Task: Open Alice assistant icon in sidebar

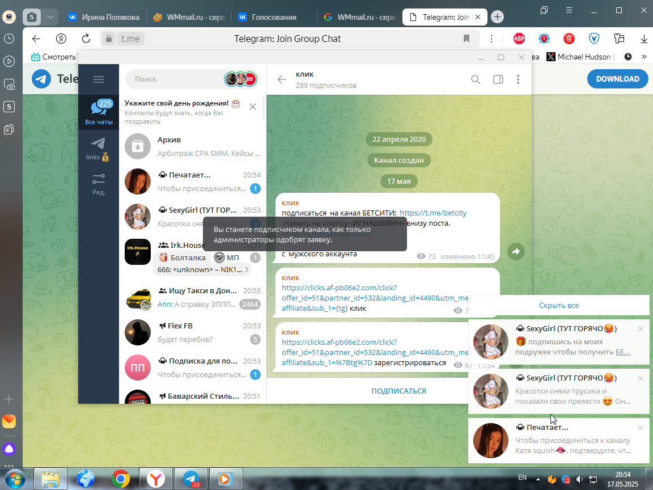Action: click(9, 449)
